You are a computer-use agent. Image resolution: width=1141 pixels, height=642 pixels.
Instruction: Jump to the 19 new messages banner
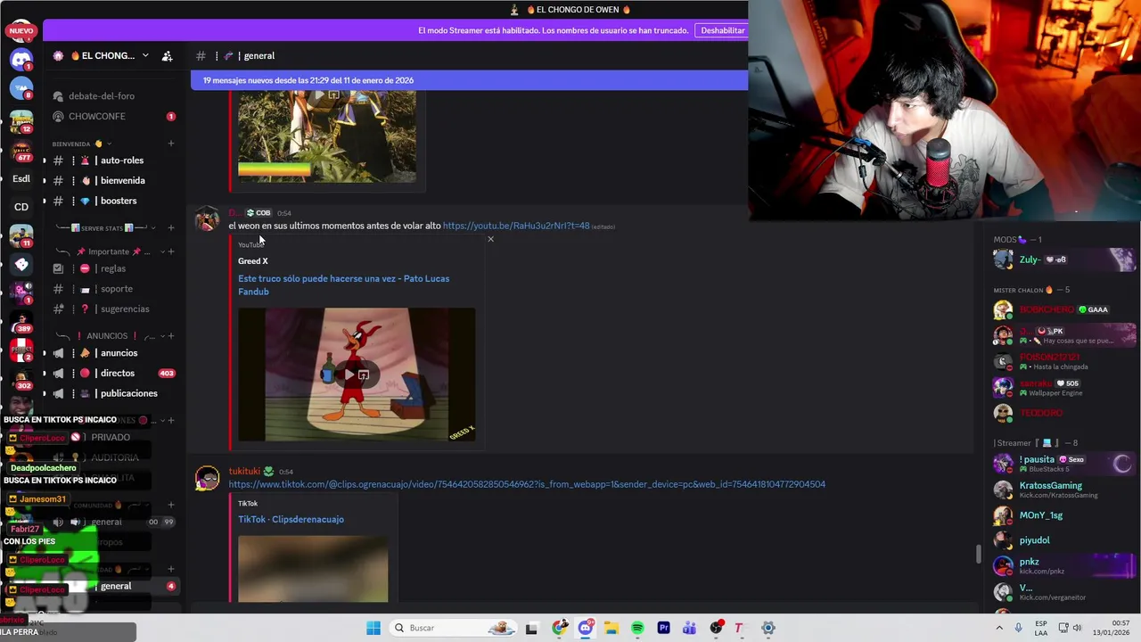click(x=469, y=80)
